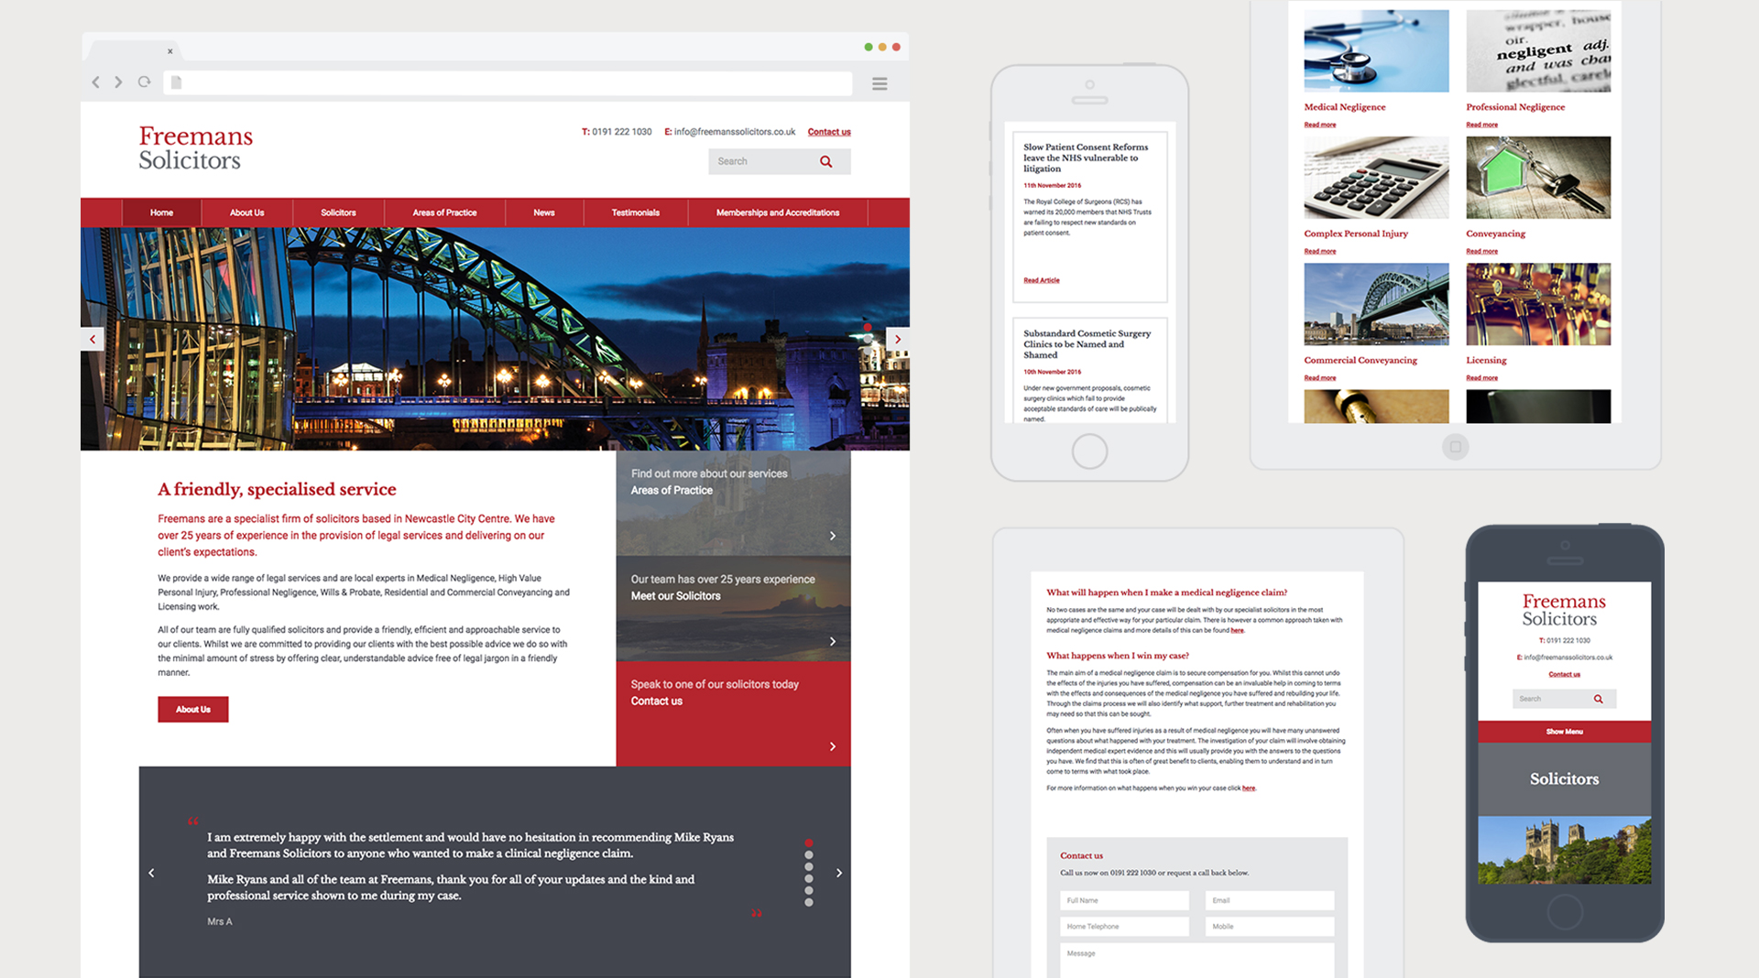Click the Conveyancing house keys thumbnail
Image resolution: width=1759 pixels, height=978 pixels.
tap(1538, 178)
